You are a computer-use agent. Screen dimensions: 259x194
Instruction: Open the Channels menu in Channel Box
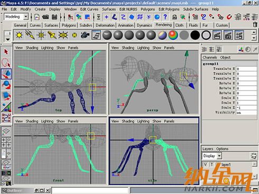tap(210, 58)
